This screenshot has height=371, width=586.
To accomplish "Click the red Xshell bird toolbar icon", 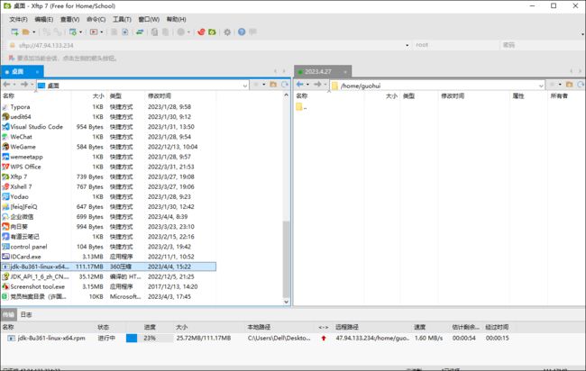I will click(x=201, y=32).
